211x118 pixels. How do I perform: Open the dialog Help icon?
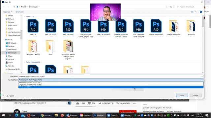click(201, 12)
